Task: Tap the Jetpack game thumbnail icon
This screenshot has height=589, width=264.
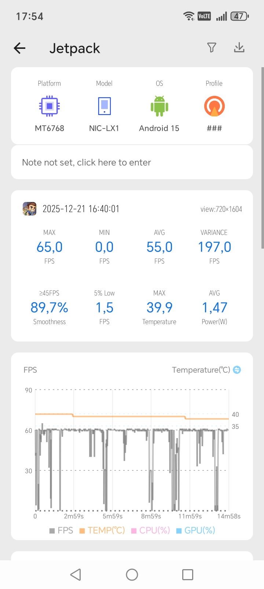Action: tap(30, 209)
